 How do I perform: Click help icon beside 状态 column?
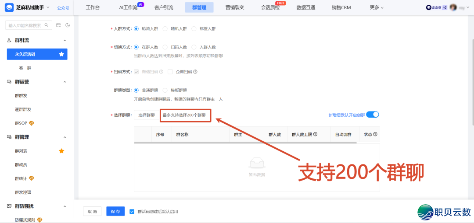click(x=376, y=134)
